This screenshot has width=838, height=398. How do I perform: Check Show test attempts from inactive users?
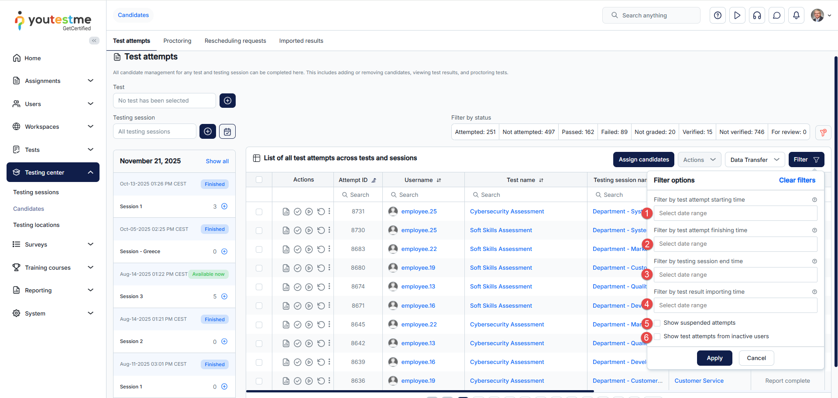(657, 336)
